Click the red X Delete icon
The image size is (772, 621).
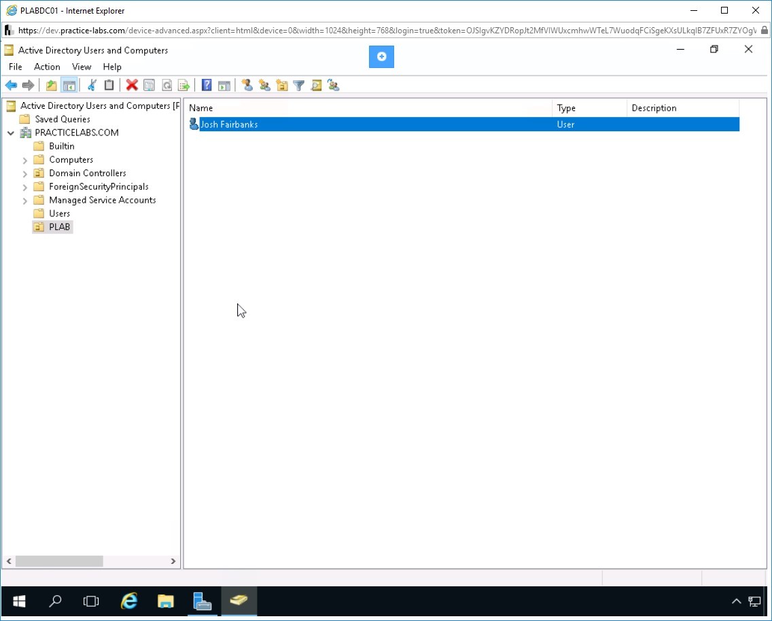[131, 85]
